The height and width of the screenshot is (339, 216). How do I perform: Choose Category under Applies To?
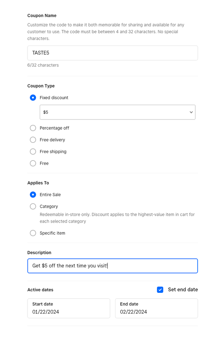tap(33, 206)
